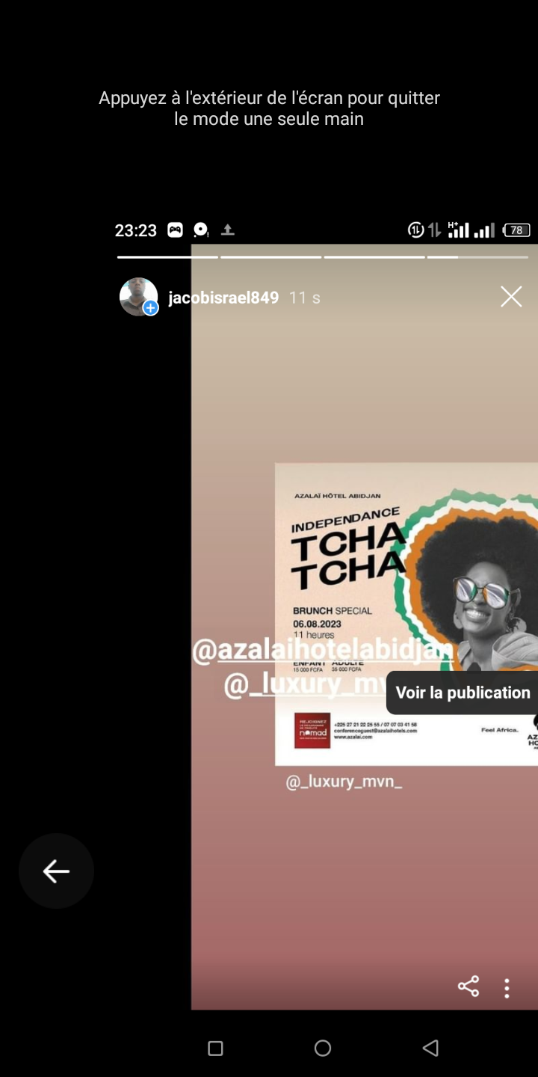Viewport: 538px width, 1077px height.
Task: Tap the one-handed mode exit hint text
Action: [269, 108]
